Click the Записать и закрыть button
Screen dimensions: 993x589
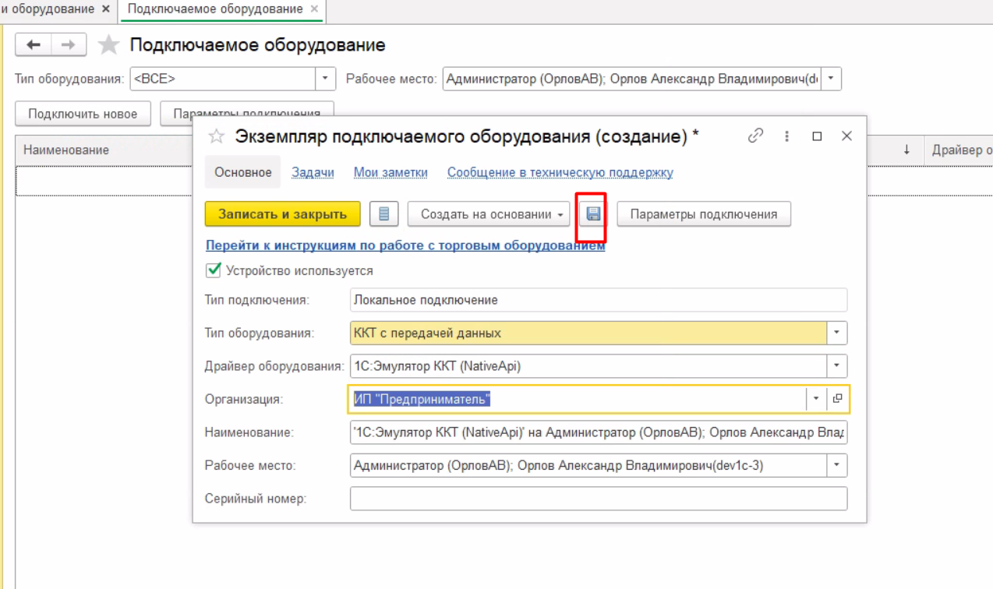pos(282,214)
